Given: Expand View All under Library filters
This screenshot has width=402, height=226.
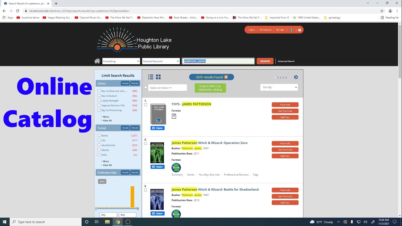Looking at the screenshot, I should pyautogui.click(x=107, y=121).
